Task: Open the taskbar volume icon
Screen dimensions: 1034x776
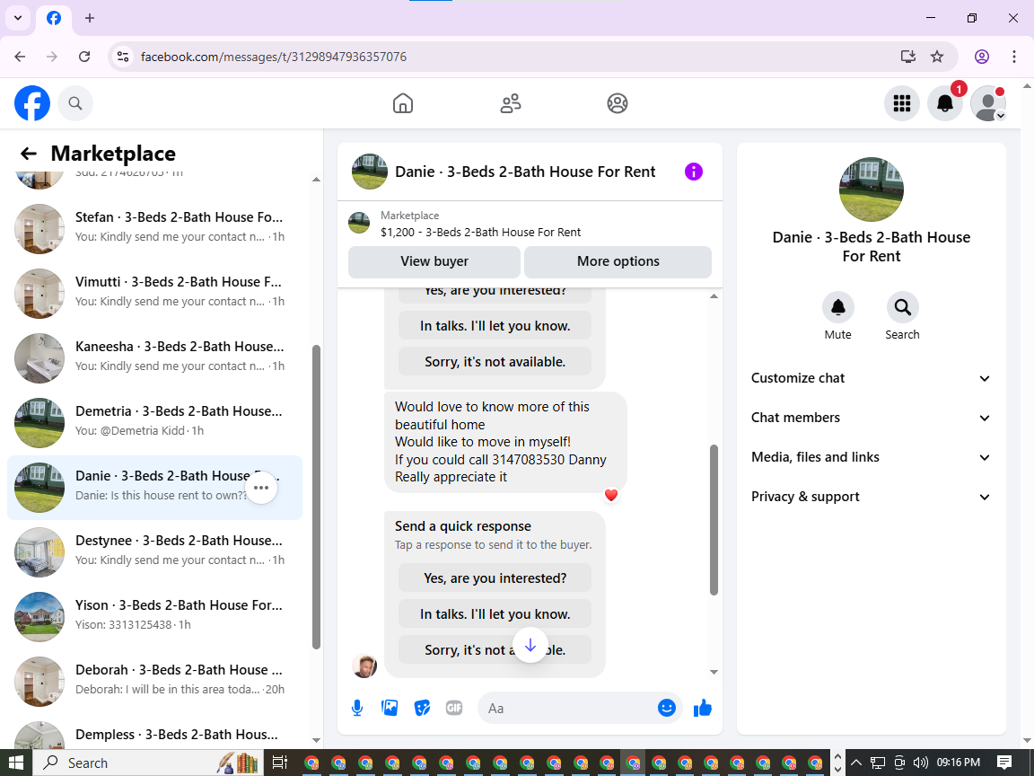Action: tap(921, 763)
